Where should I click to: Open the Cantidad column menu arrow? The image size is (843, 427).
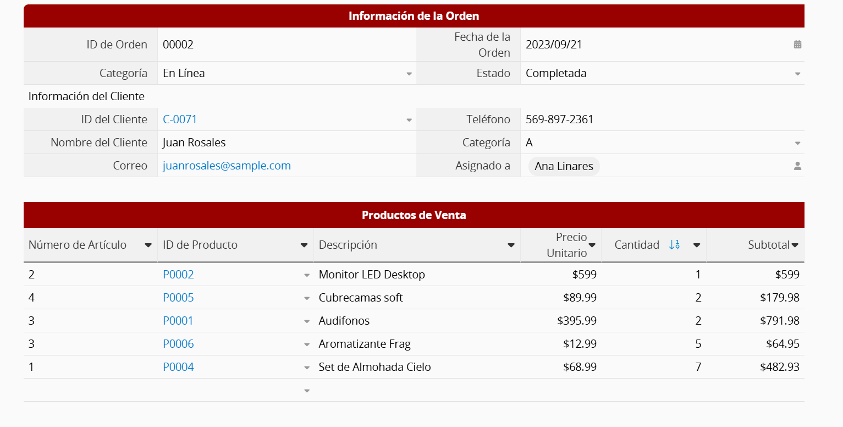[697, 245]
